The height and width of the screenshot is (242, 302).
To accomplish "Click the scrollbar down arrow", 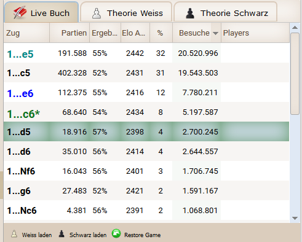I will (x=295, y=219).
